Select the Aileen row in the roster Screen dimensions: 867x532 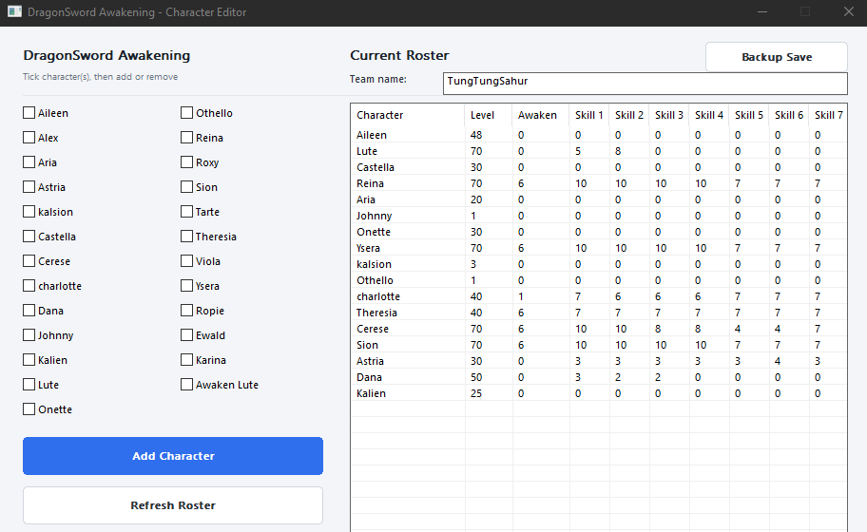click(x=598, y=135)
